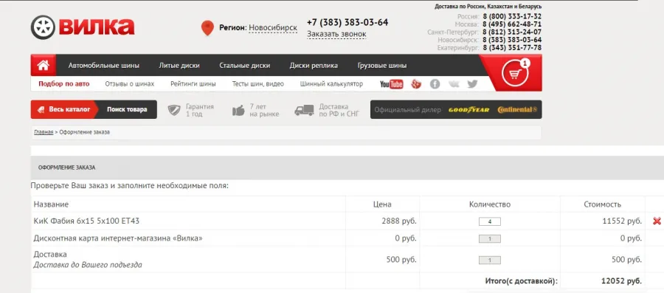Image resolution: width=664 pixels, height=293 pixels.
Task: Change region Новосибирск selector
Action: click(273, 28)
